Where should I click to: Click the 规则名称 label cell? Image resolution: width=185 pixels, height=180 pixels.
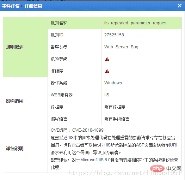(x=75, y=23)
